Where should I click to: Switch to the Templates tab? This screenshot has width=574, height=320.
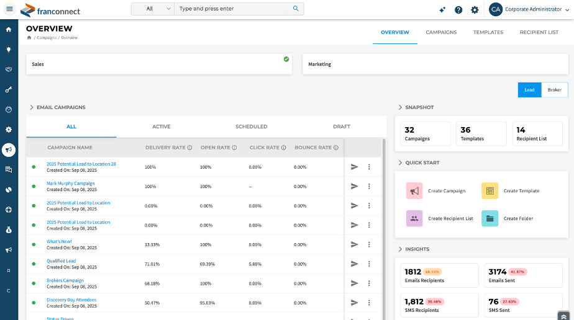coord(488,32)
